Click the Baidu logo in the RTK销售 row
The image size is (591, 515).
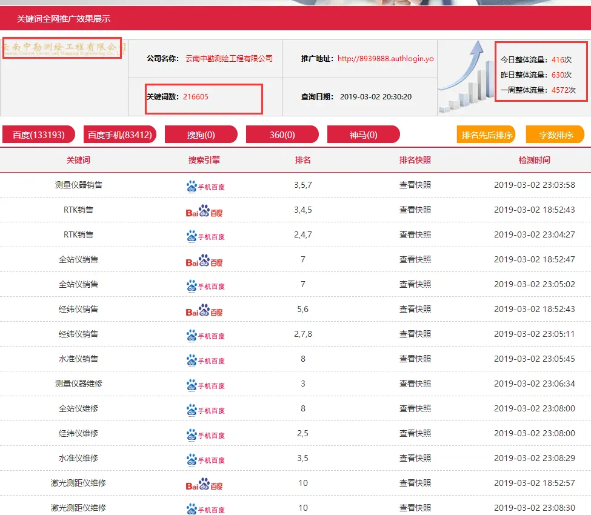(x=204, y=211)
